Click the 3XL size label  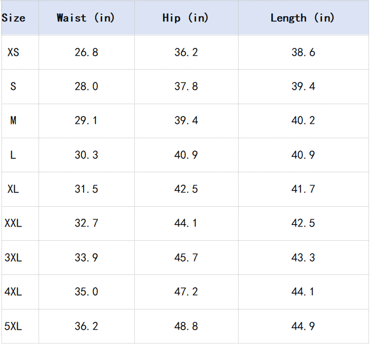(x=13, y=258)
